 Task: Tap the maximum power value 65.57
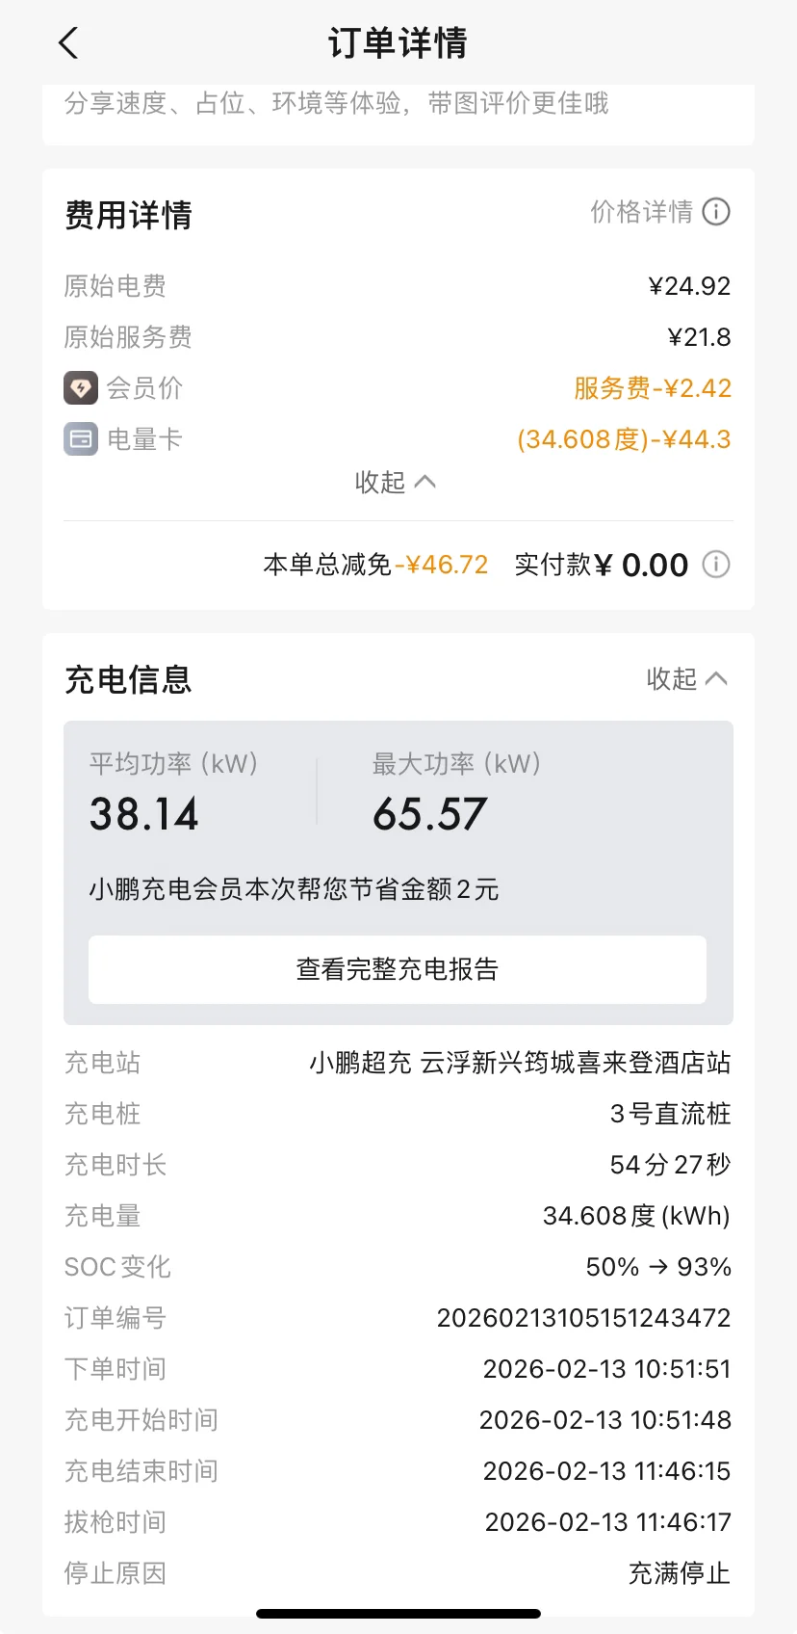[x=430, y=814]
